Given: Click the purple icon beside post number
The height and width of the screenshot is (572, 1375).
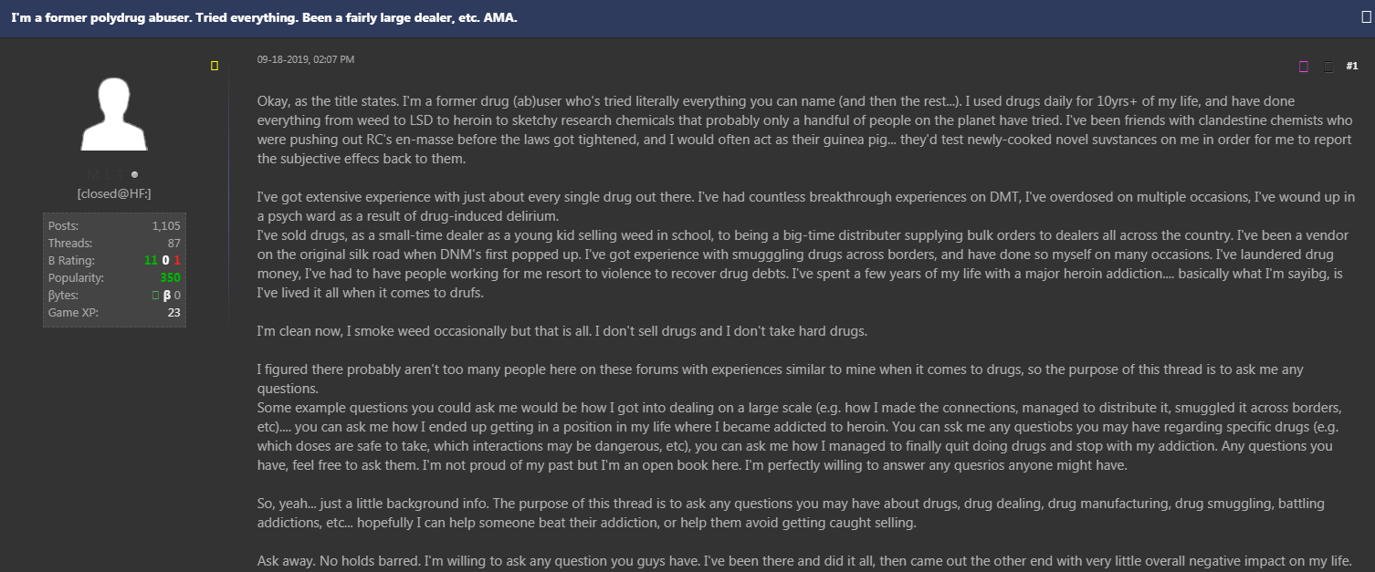Looking at the screenshot, I should [x=1304, y=67].
